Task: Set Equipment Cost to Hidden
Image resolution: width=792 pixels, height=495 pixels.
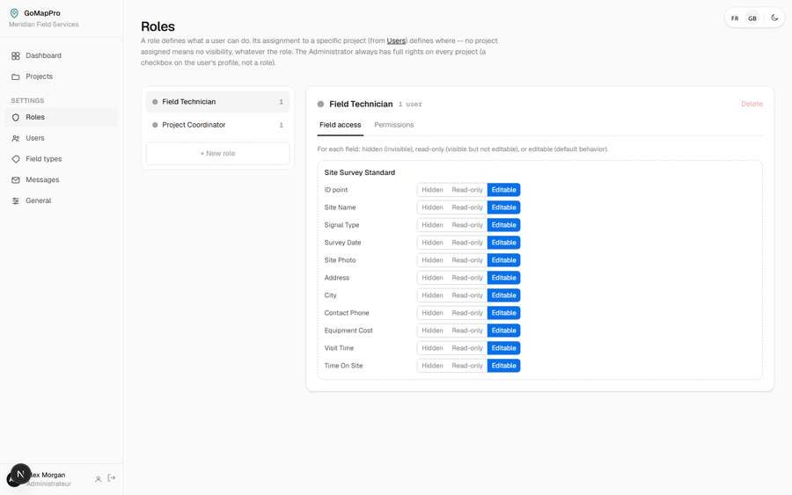Action: (432, 331)
